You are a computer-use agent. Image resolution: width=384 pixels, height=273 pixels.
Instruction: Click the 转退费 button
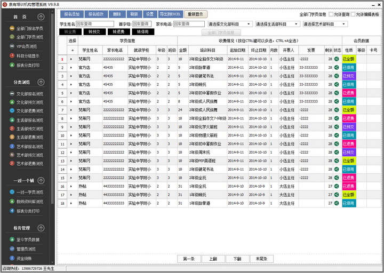coord(118,32)
